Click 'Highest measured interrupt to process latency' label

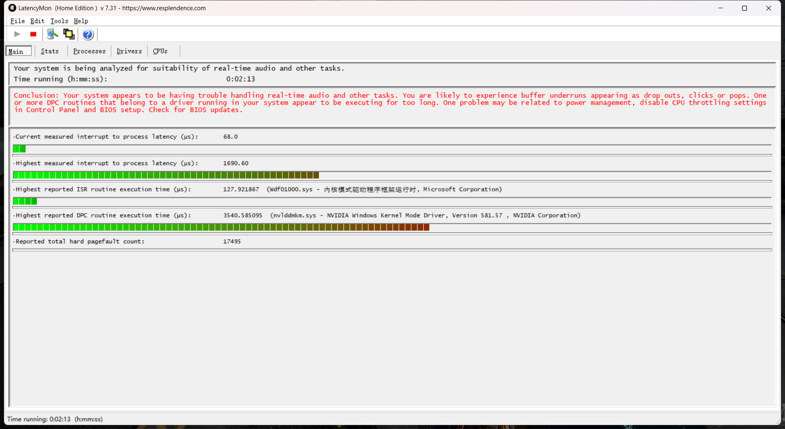pyautogui.click(x=107, y=163)
